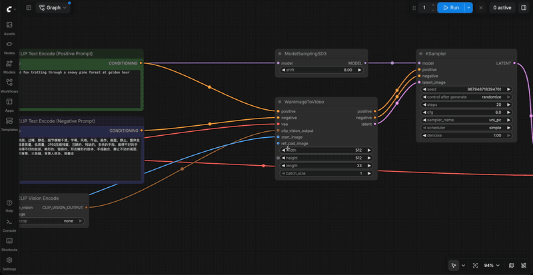Open the cursor mode dropdown chevron
Viewport: 533px width, 275px height.
click(463, 265)
